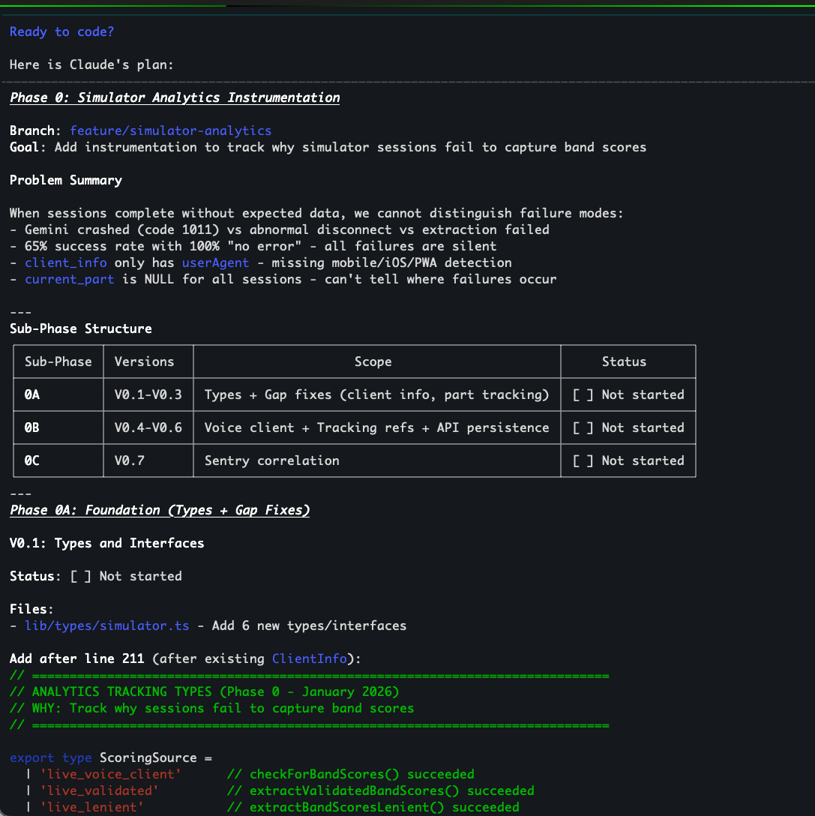Select the current_part field name
The width and height of the screenshot is (815, 816).
click(x=69, y=279)
